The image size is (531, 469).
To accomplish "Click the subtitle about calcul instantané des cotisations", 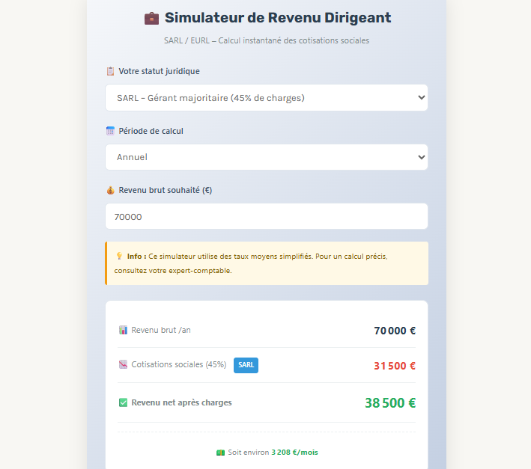I will [x=267, y=40].
